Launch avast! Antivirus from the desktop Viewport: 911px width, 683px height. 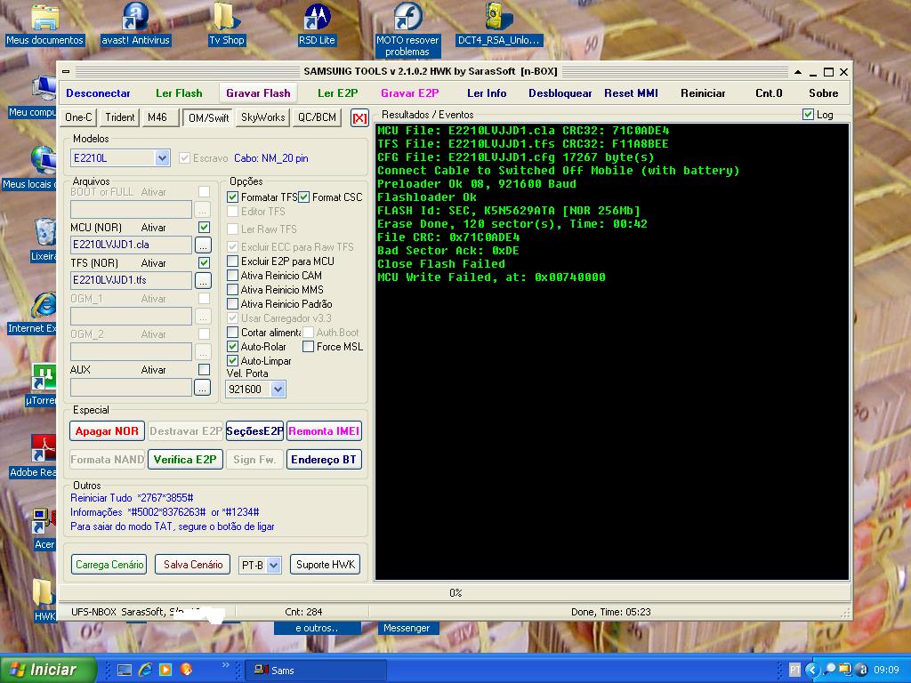(135, 23)
